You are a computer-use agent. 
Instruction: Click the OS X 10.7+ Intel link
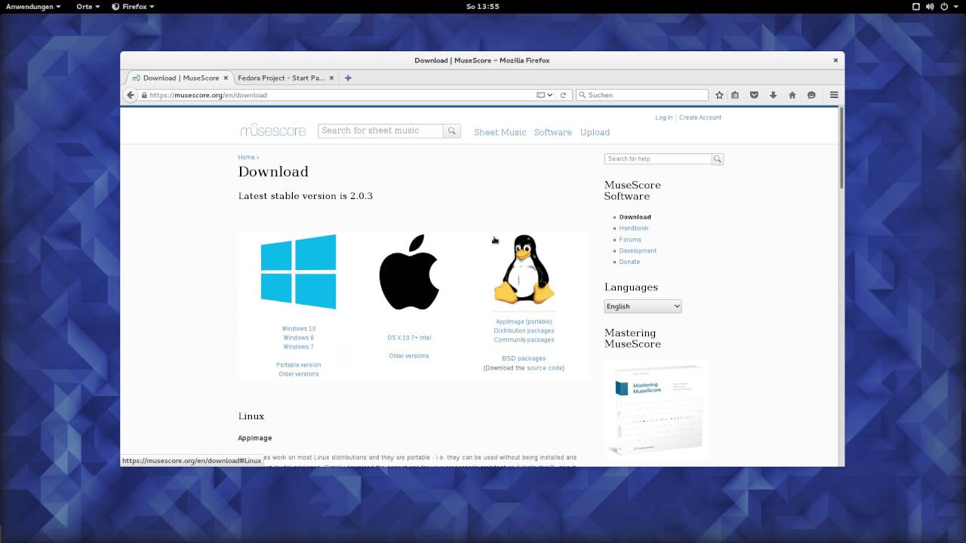pyautogui.click(x=409, y=338)
